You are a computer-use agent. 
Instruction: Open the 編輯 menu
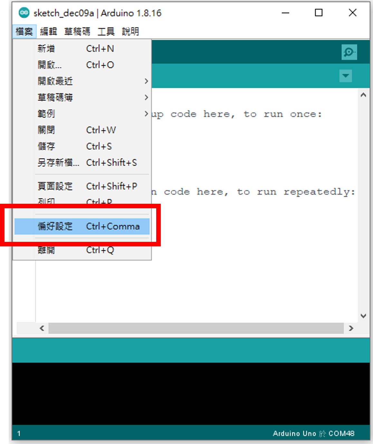coord(48,32)
